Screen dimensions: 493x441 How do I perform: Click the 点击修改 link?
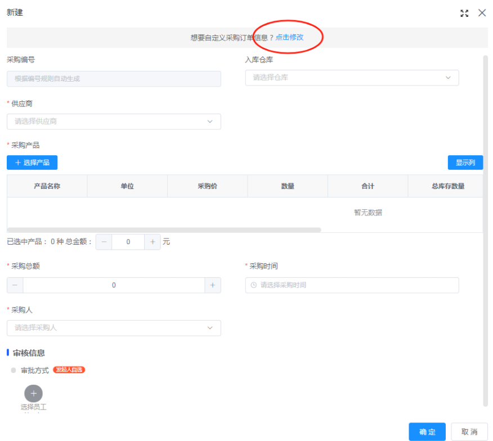(289, 37)
